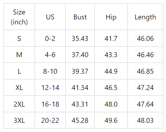Select the US column header
Screen dimensions: 166x132
pyautogui.click(x=50, y=17)
